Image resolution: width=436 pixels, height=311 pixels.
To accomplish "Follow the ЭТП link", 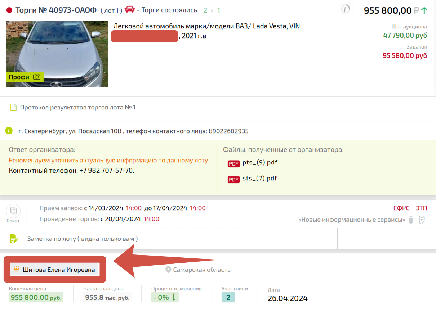I will click(421, 208).
